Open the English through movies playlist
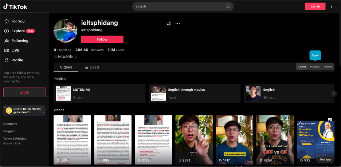The height and width of the screenshot is (167, 341). (195, 94)
